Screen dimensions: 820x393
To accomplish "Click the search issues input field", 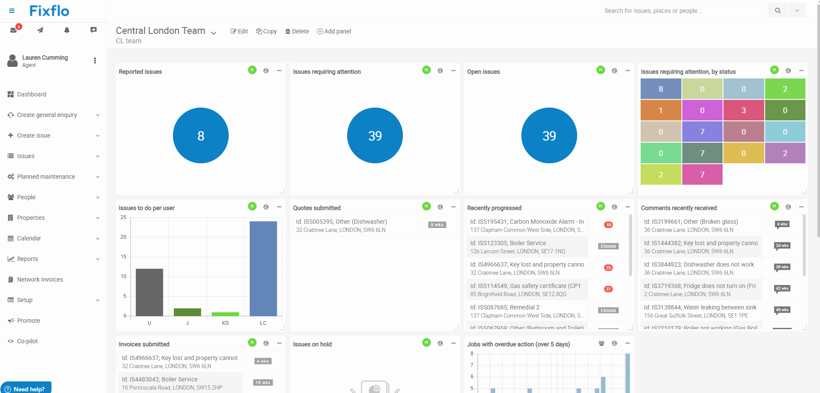I will (682, 10).
